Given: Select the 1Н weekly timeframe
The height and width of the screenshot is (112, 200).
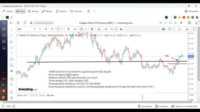Looking at the screenshot, I should pos(58,29).
